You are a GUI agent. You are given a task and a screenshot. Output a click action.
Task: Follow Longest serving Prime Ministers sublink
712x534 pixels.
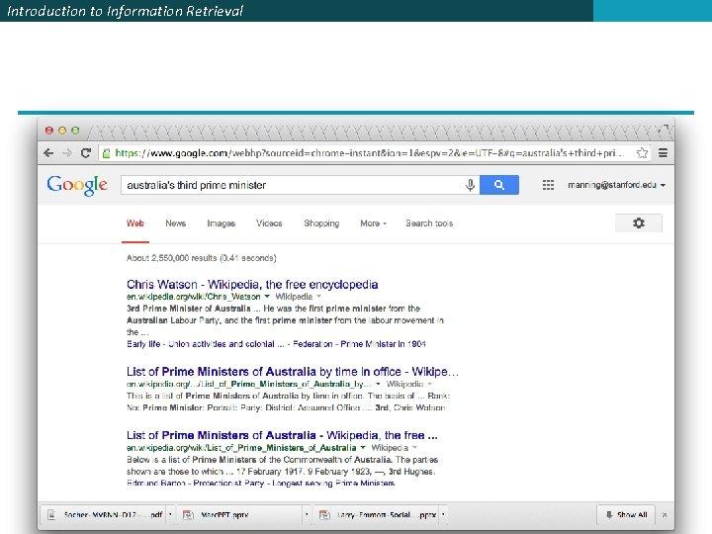333,483
